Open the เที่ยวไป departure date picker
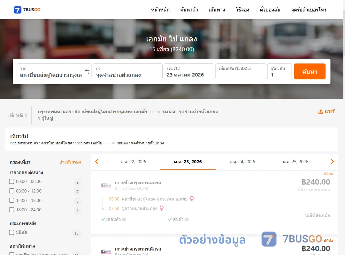The width and height of the screenshot is (345, 255). coord(189,71)
